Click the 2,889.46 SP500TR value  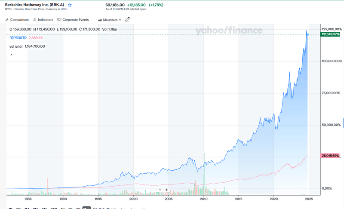[x=36, y=38]
